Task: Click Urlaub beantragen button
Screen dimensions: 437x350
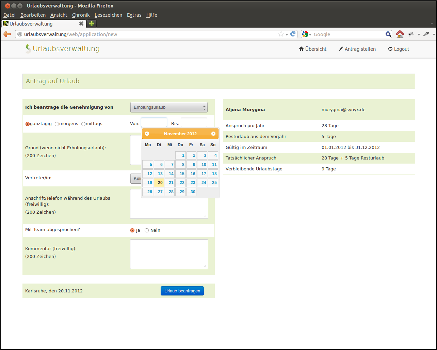Action: point(182,291)
